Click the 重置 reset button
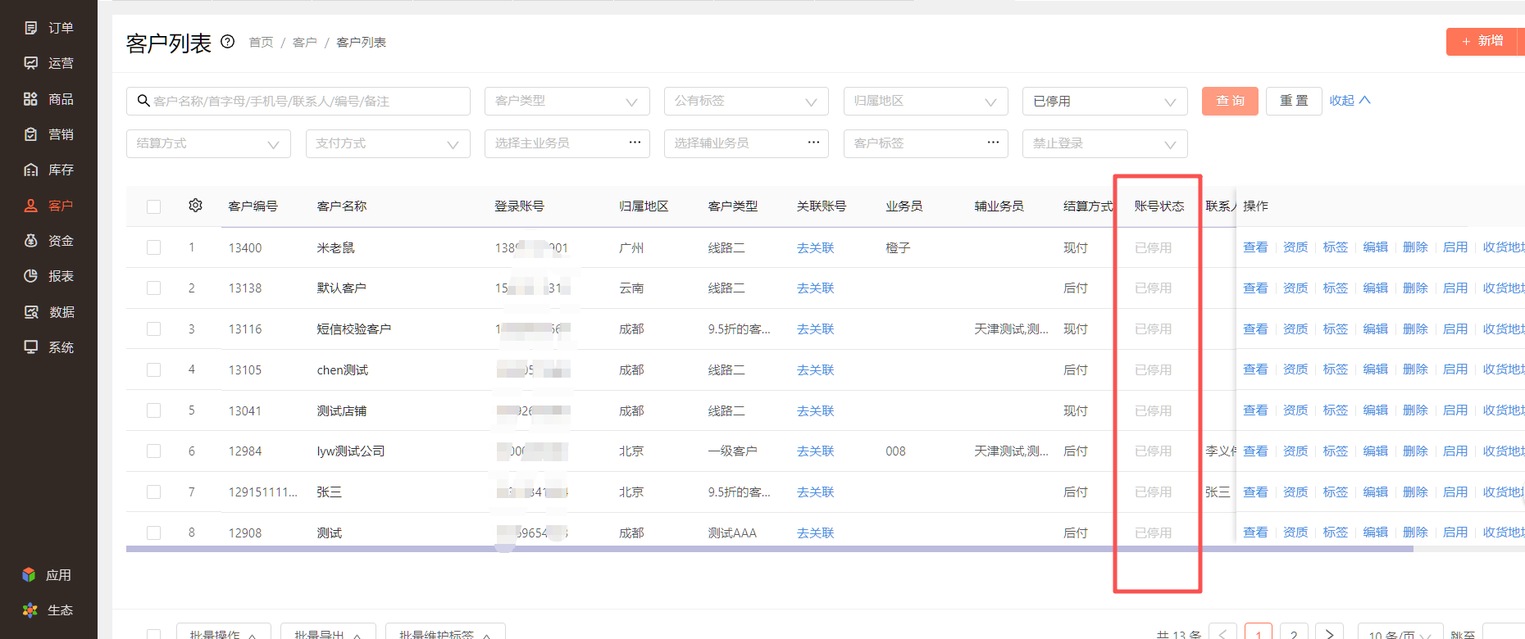 click(x=1294, y=101)
